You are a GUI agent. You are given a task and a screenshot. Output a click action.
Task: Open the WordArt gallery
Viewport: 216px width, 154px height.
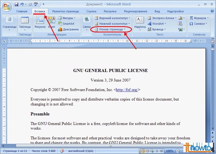tap(157, 24)
